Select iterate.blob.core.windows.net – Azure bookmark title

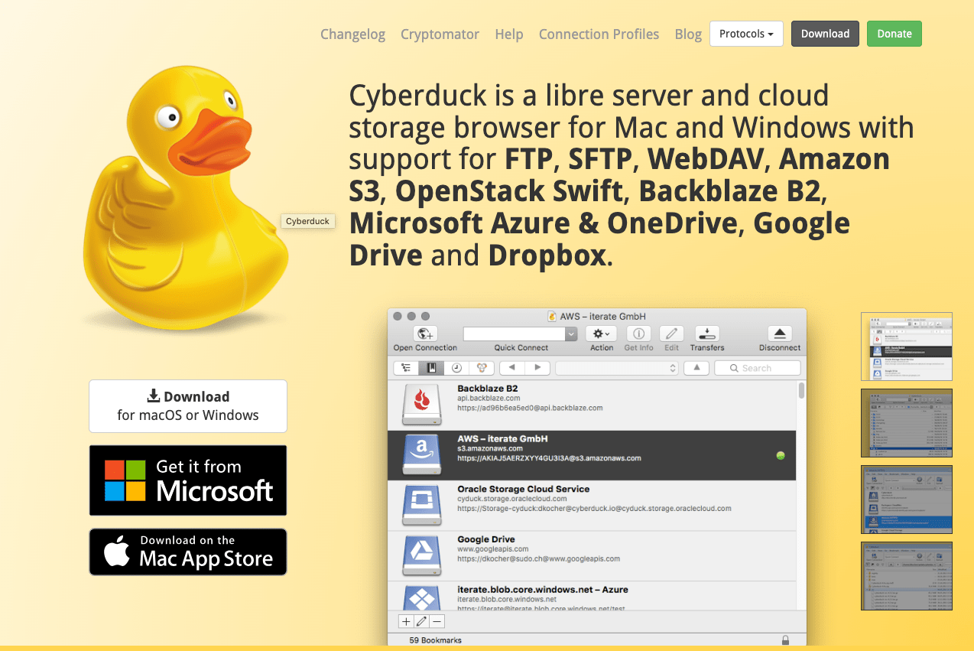(x=543, y=590)
